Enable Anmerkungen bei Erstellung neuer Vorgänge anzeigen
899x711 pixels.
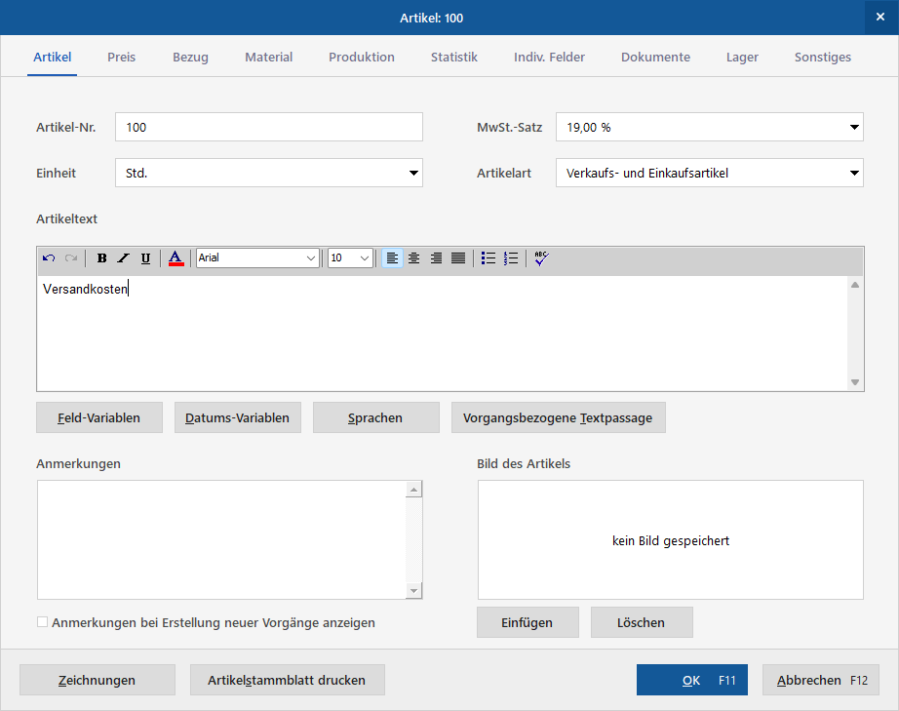coord(43,622)
